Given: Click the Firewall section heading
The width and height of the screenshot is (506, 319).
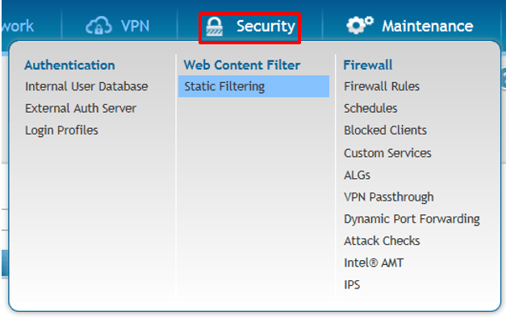Looking at the screenshot, I should click(368, 65).
